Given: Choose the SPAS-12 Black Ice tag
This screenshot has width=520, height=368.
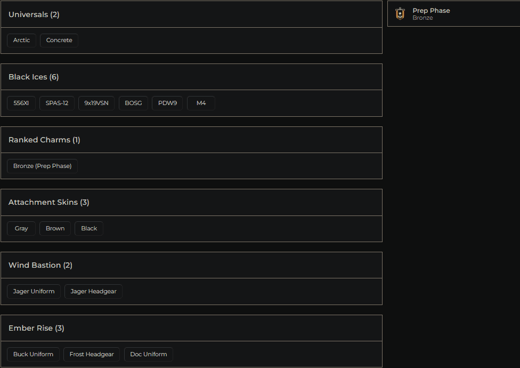Looking at the screenshot, I should (x=57, y=103).
